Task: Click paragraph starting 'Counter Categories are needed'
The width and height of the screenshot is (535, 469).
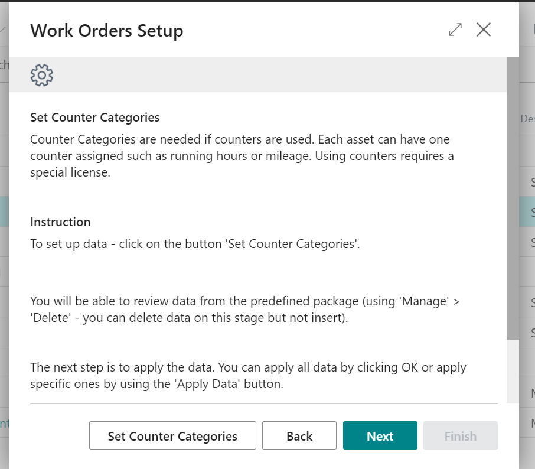Action: click(x=242, y=156)
